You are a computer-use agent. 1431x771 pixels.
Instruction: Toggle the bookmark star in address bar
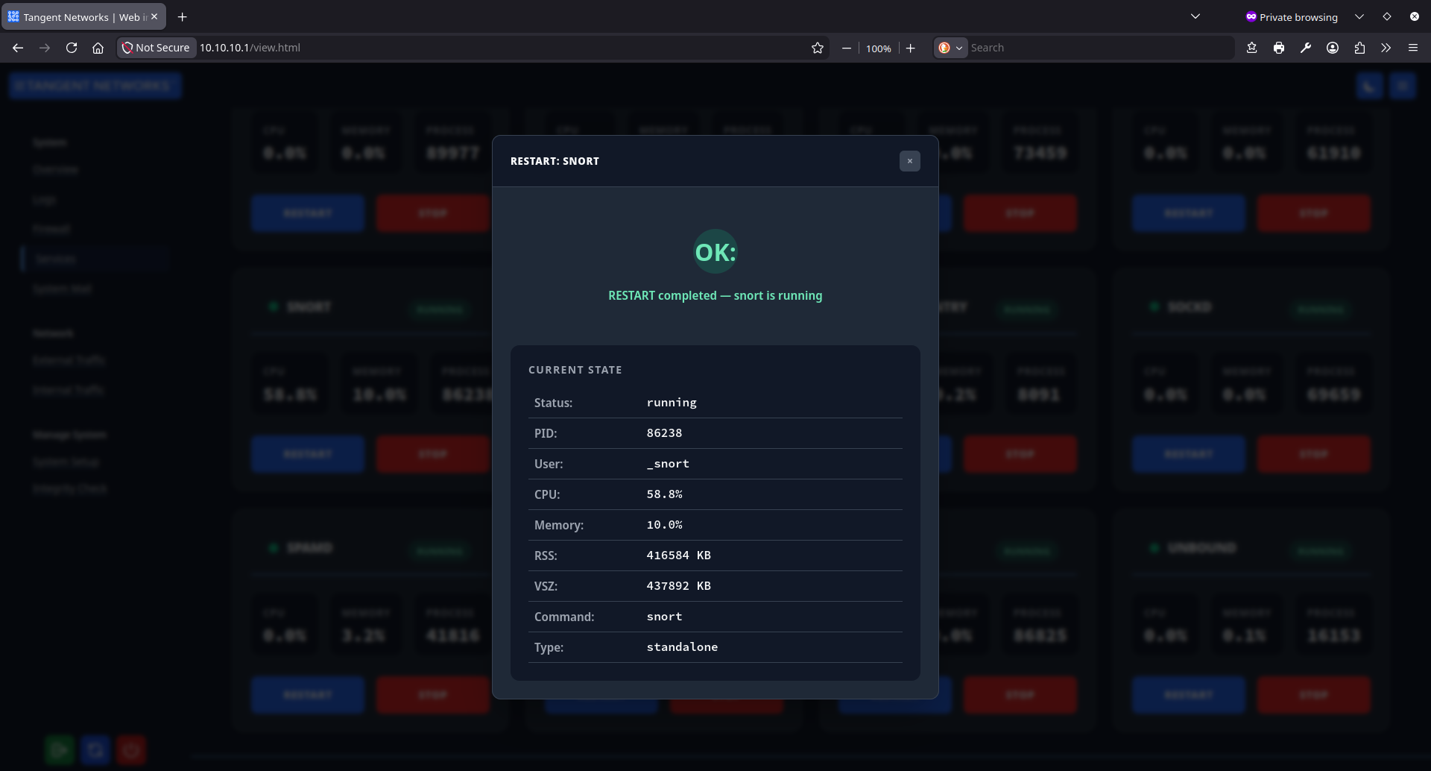[x=817, y=47]
